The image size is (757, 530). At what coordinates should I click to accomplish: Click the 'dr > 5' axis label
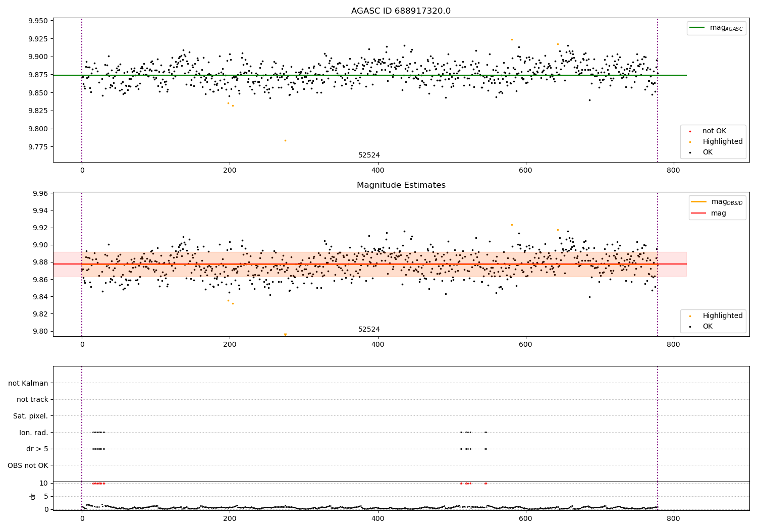tap(37, 449)
